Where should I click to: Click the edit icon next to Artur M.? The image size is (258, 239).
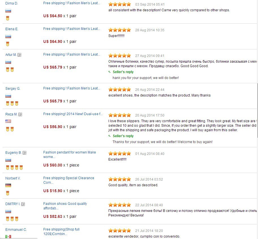[x=20, y=55]
